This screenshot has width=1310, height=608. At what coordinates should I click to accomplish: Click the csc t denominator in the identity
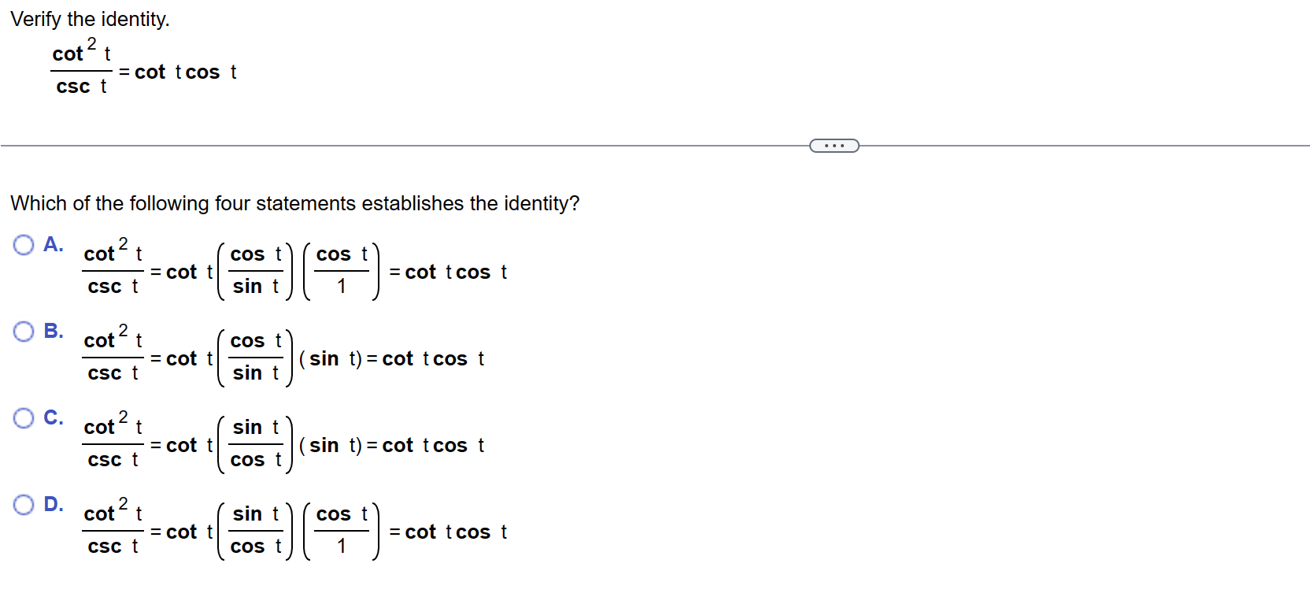point(81,87)
